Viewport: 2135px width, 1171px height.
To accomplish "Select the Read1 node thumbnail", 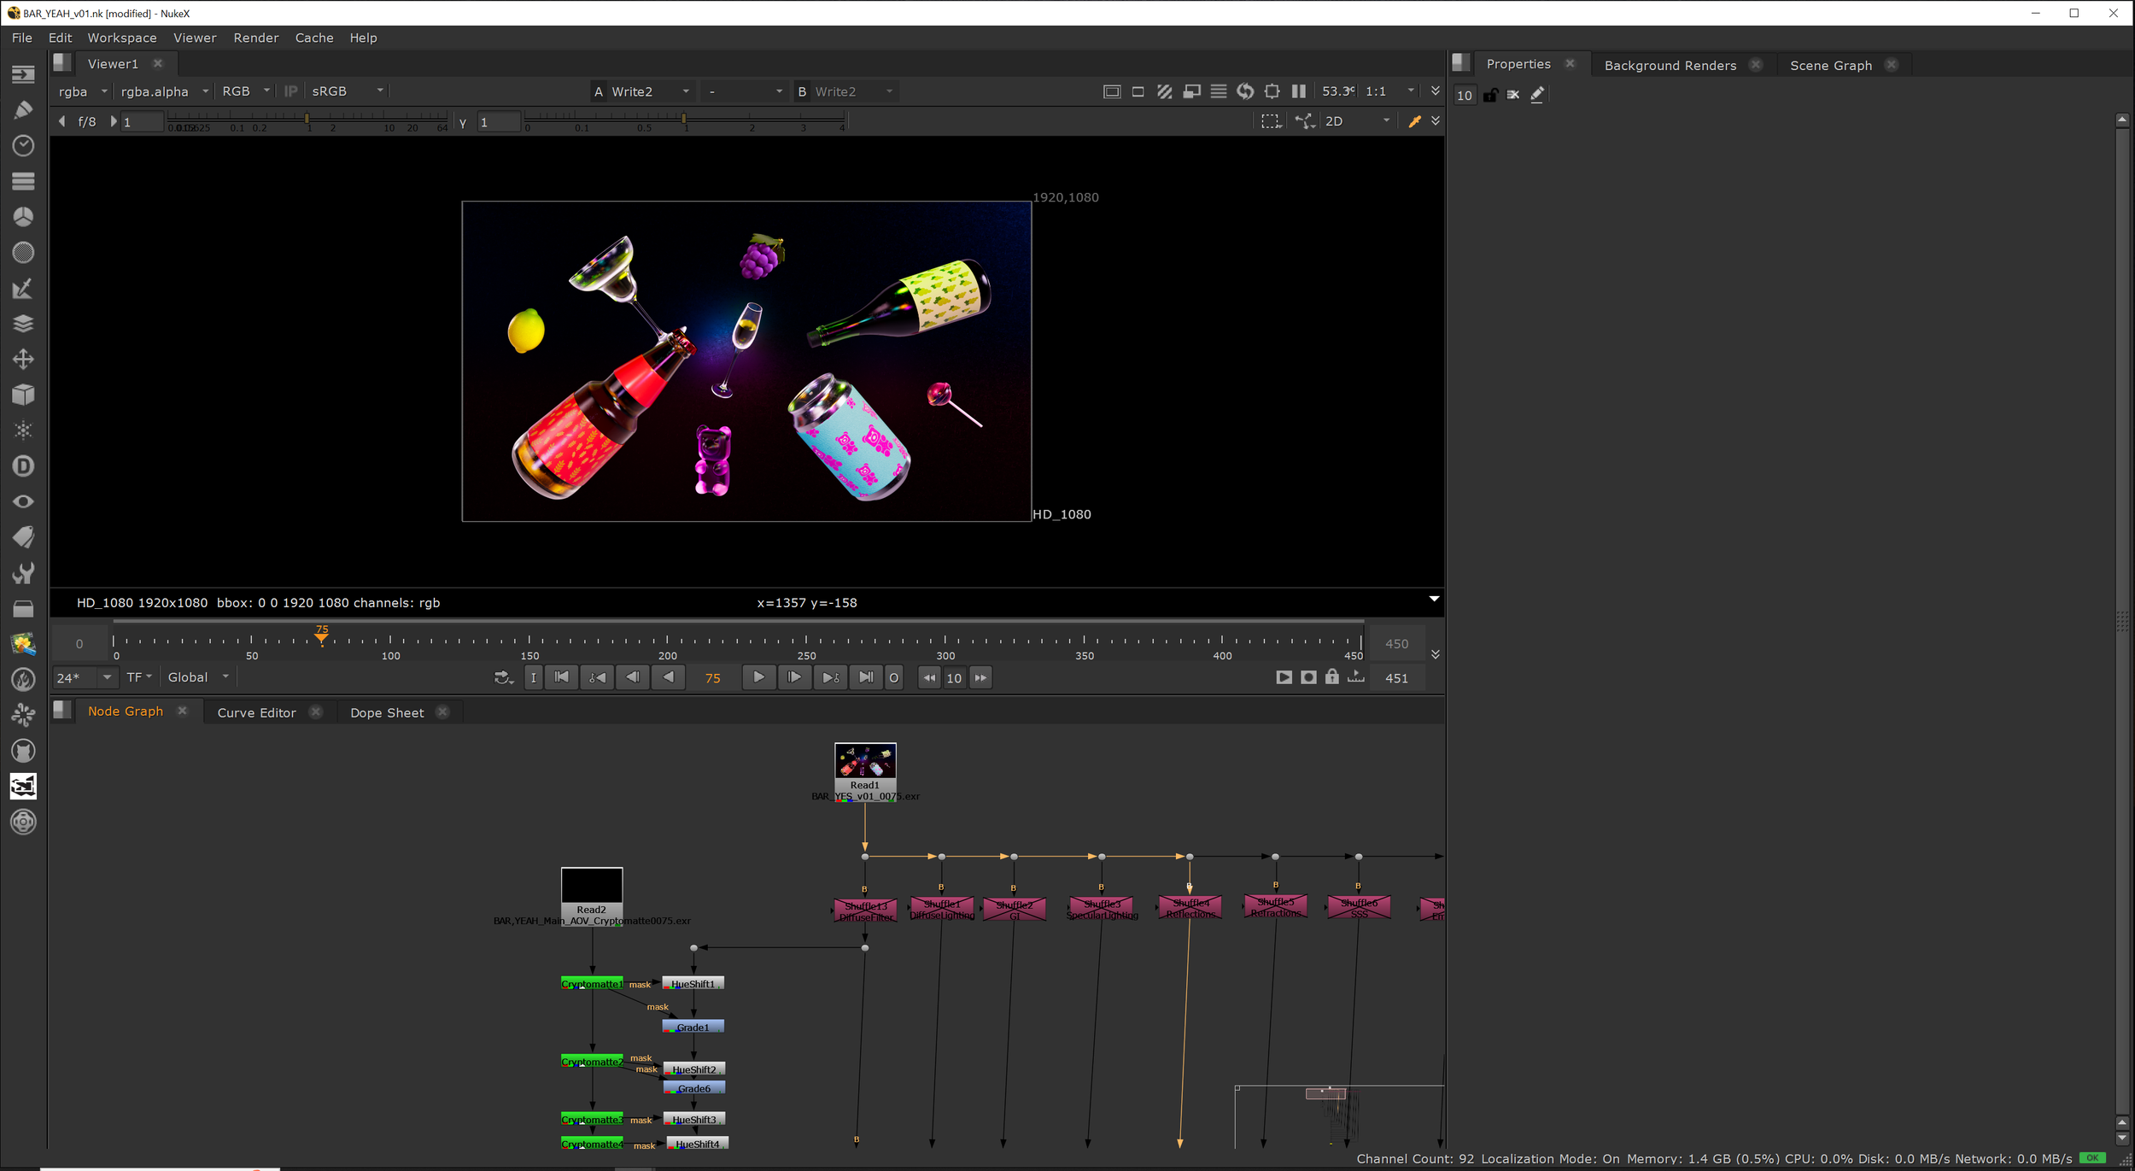I will (864, 760).
